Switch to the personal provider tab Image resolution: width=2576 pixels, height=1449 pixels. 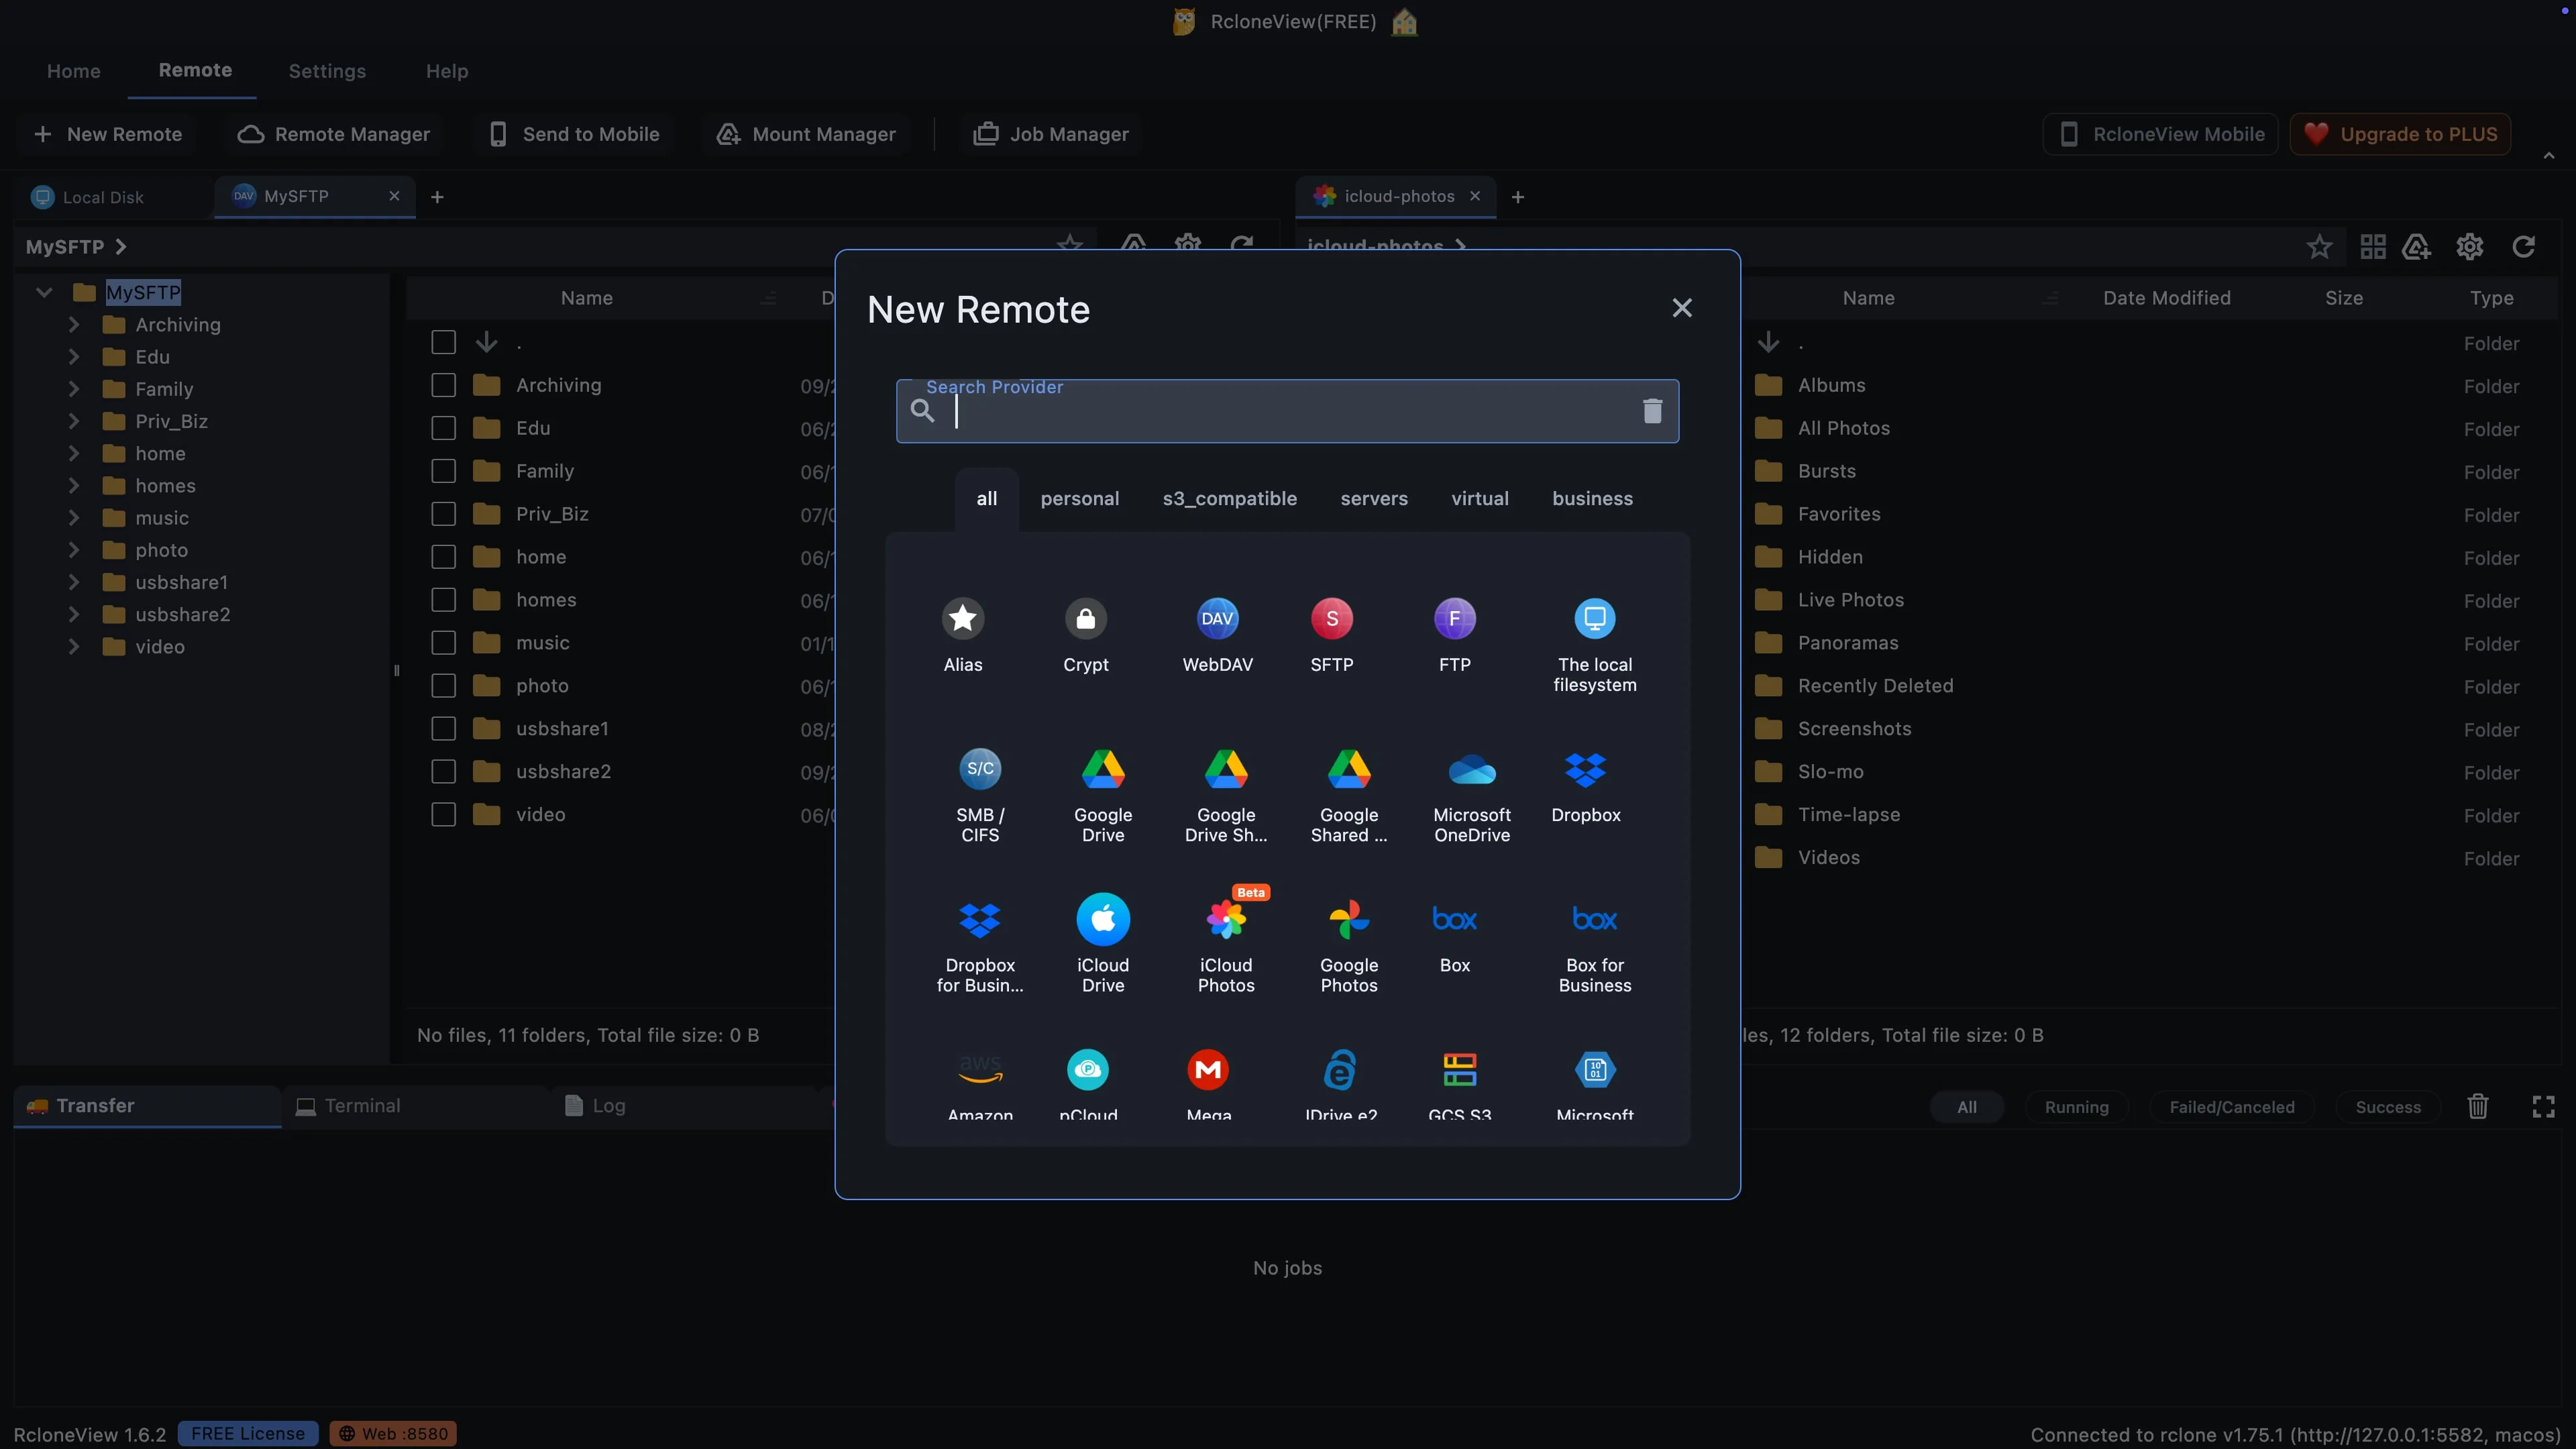tap(1079, 499)
